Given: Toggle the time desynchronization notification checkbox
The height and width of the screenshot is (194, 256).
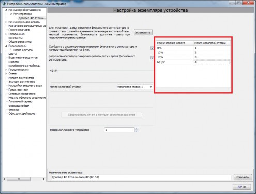Looking at the screenshot, I should pyautogui.click(x=152, y=48).
